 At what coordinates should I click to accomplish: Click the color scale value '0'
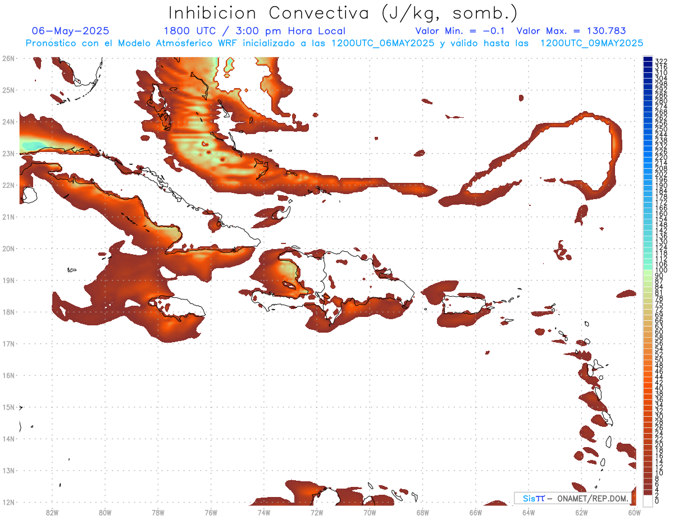coord(657,500)
